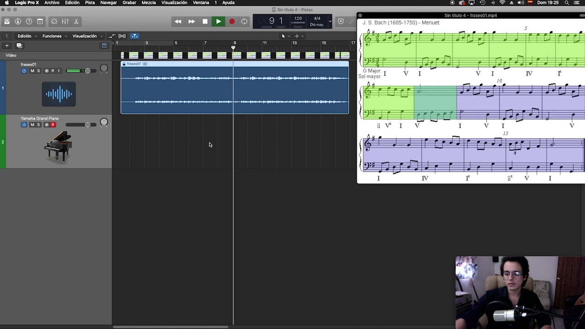
Task: Open Editors scissors icon
Action: pos(76,21)
